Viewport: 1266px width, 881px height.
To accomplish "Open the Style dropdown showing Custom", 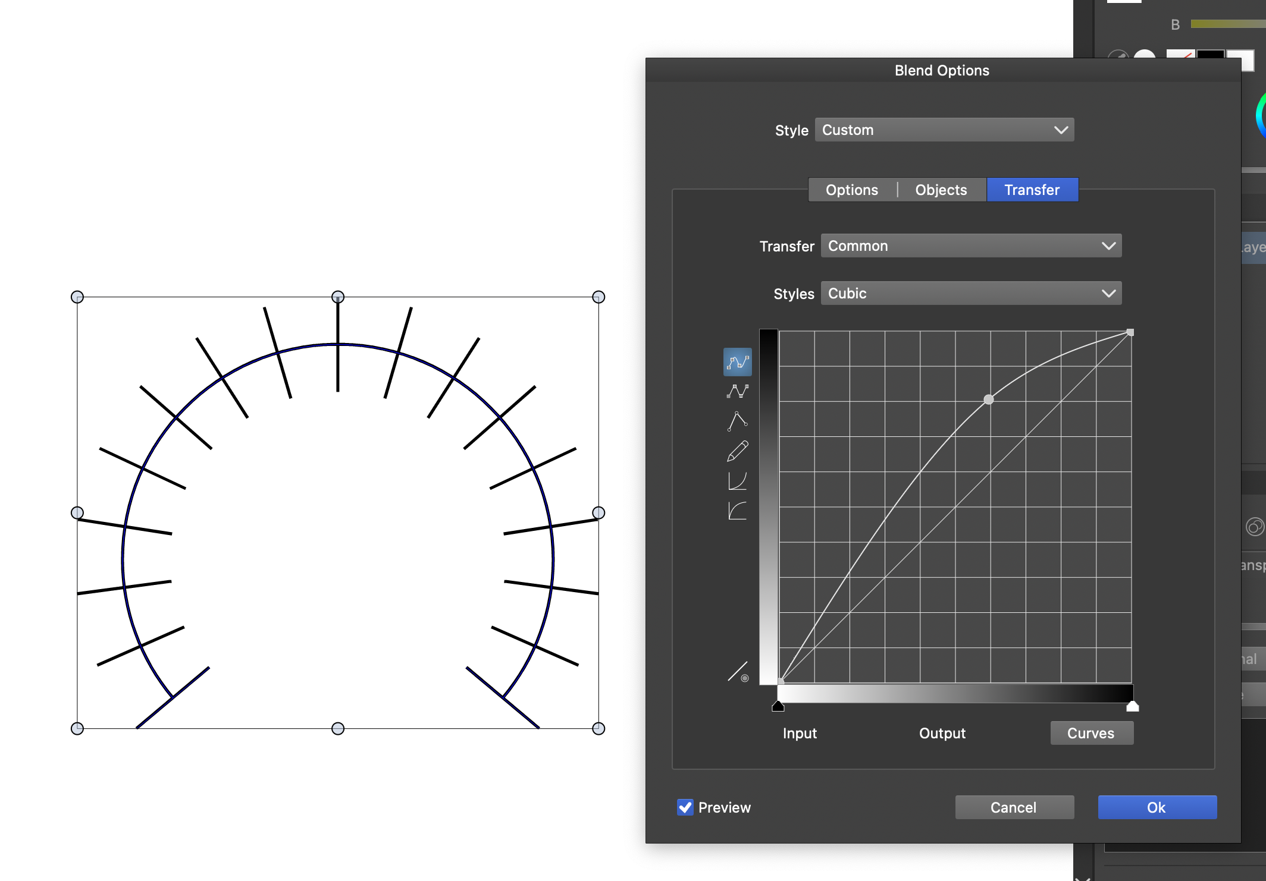I will (x=944, y=130).
